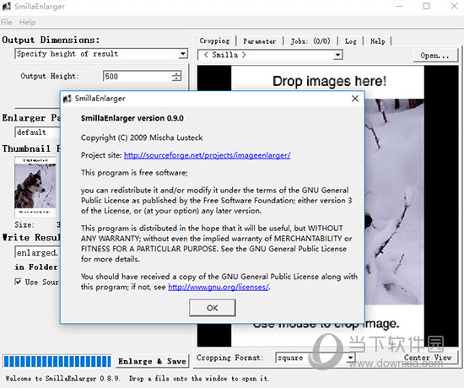The image size is (464, 388).
Task: Click the 'Output Dimensions:' label
Action: [x=51, y=40]
